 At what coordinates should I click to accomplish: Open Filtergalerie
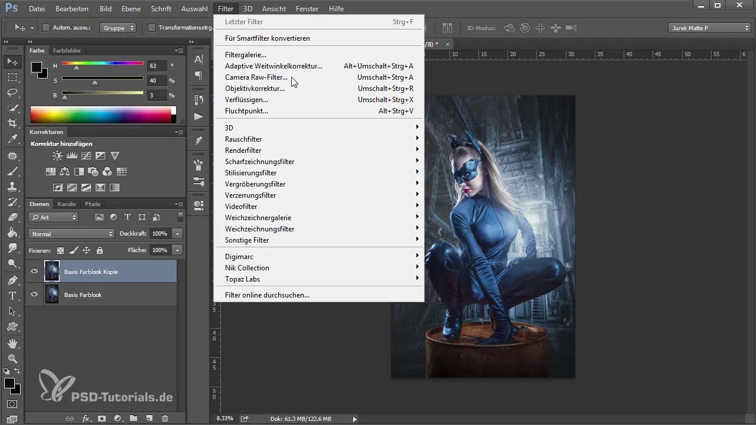point(318,55)
